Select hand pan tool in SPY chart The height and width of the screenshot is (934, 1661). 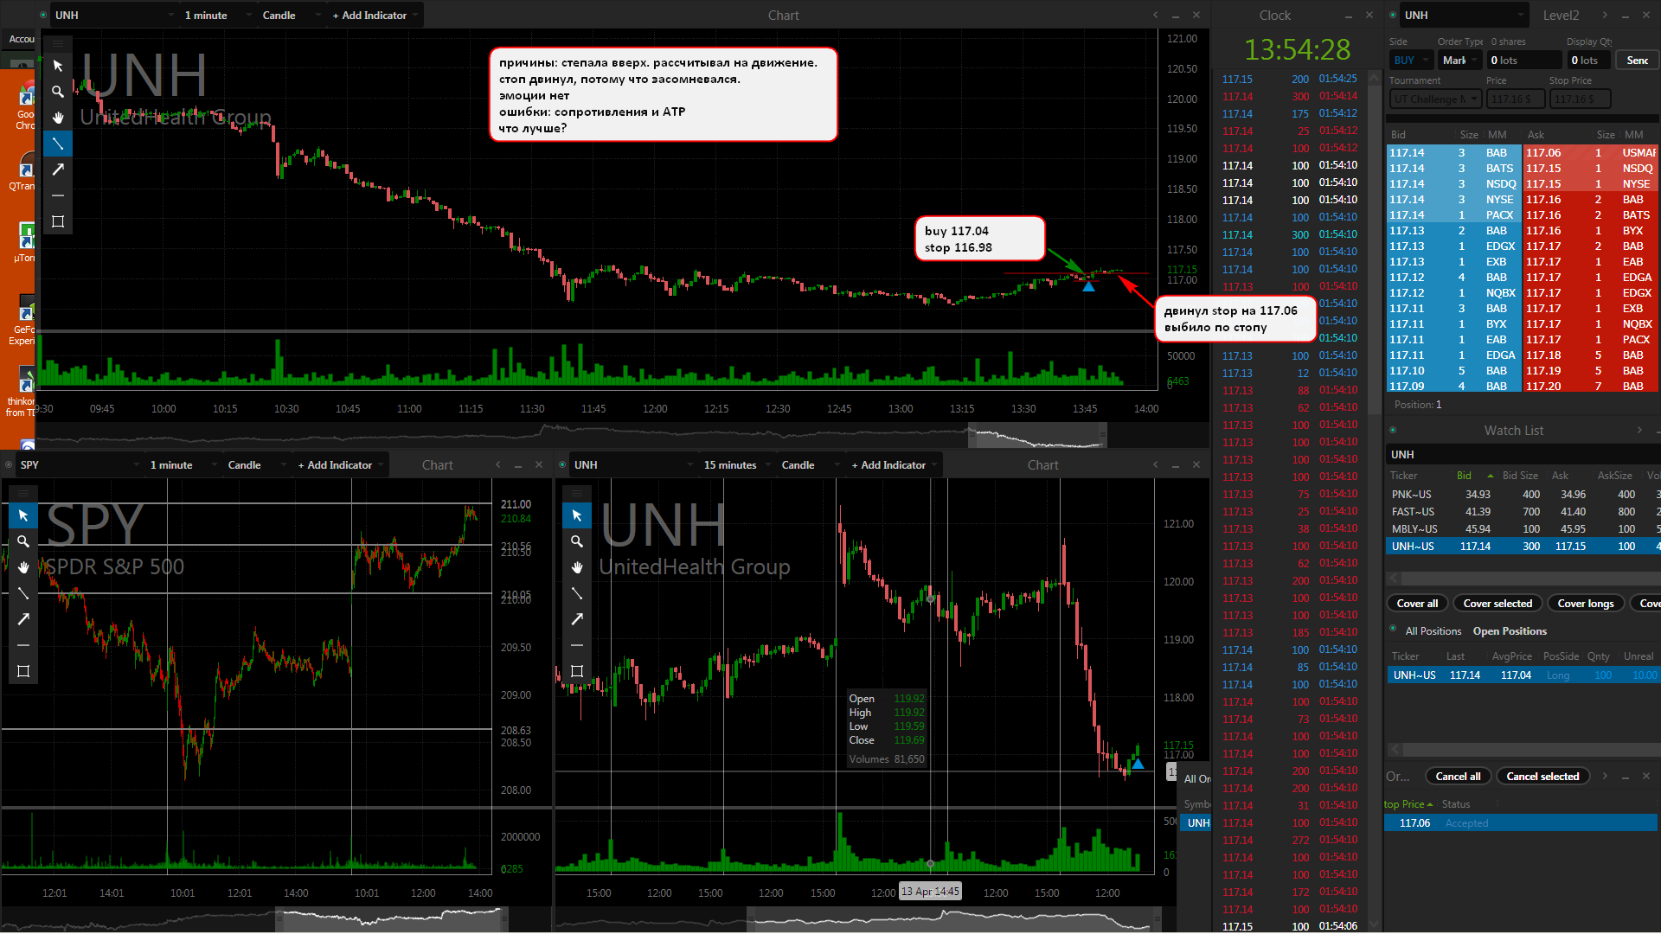pyautogui.click(x=23, y=567)
